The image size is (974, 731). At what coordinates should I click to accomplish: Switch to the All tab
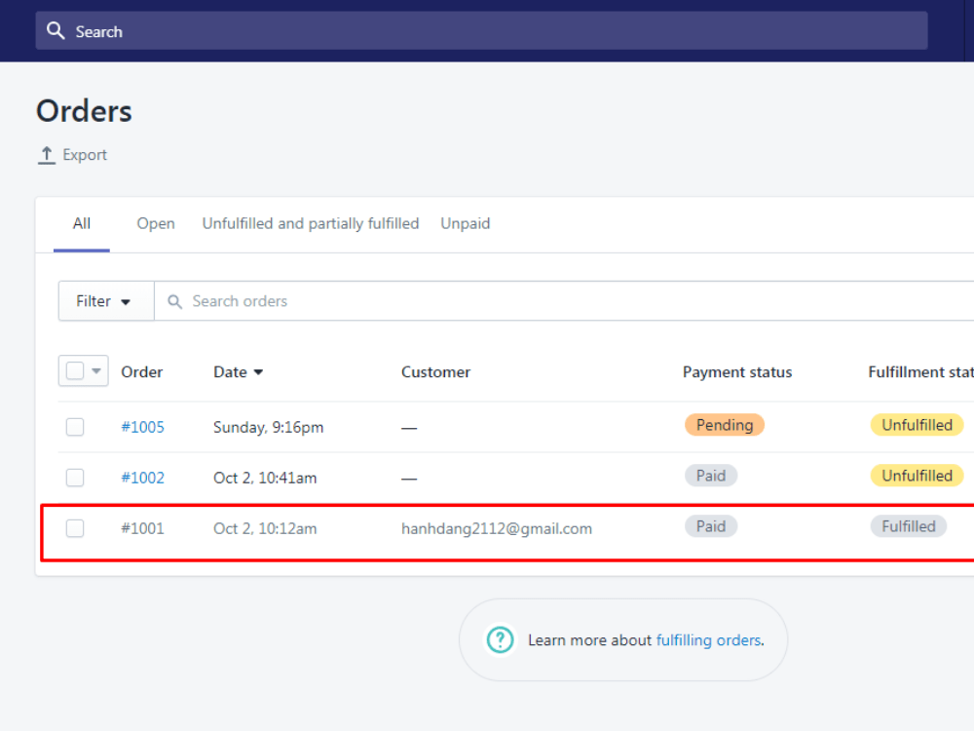(82, 224)
